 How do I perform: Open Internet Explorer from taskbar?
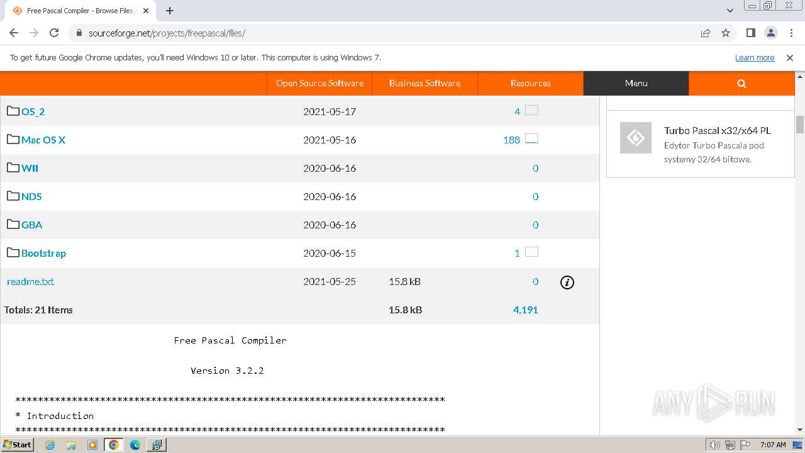(x=50, y=445)
